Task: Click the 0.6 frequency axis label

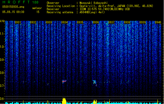Action: [2, 99]
